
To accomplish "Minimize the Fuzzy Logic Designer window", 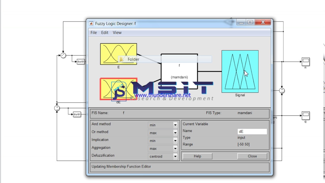I will tap(241, 22).
